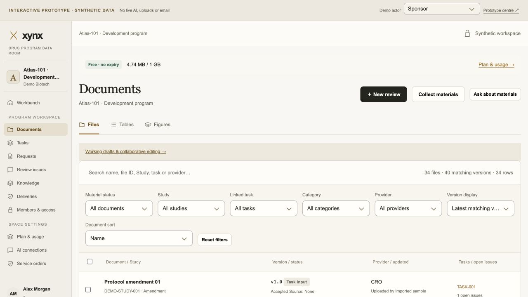Open the Linked task dropdown
The height and width of the screenshot is (297, 528).
pyautogui.click(x=264, y=208)
